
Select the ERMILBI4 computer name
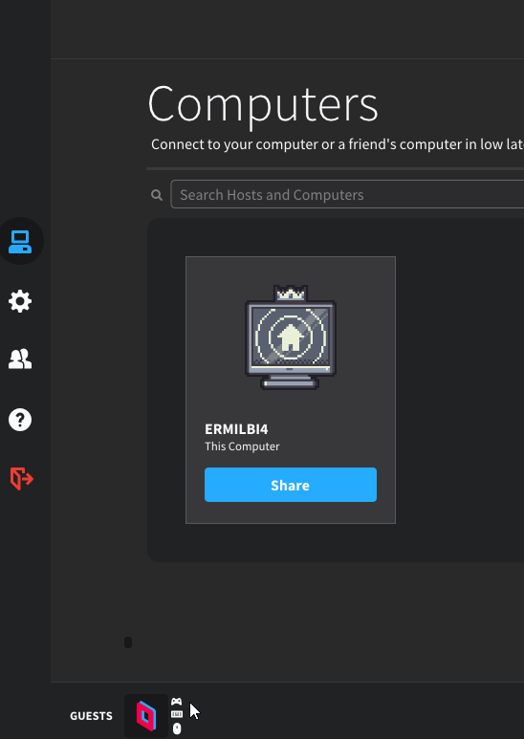coord(236,429)
